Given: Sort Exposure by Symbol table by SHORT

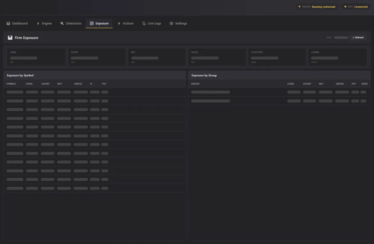Looking at the screenshot, I should pyautogui.click(x=46, y=84).
